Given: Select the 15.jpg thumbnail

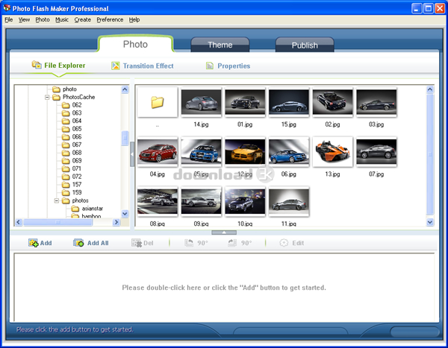Looking at the screenshot, I should [288, 102].
